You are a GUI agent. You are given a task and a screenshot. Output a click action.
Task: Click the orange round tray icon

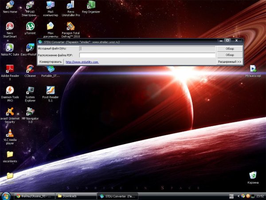pos(248,196)
